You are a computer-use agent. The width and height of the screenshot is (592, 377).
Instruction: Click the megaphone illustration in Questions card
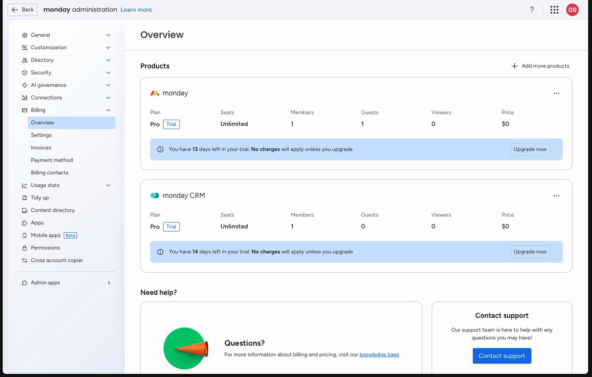click(186, 349)
